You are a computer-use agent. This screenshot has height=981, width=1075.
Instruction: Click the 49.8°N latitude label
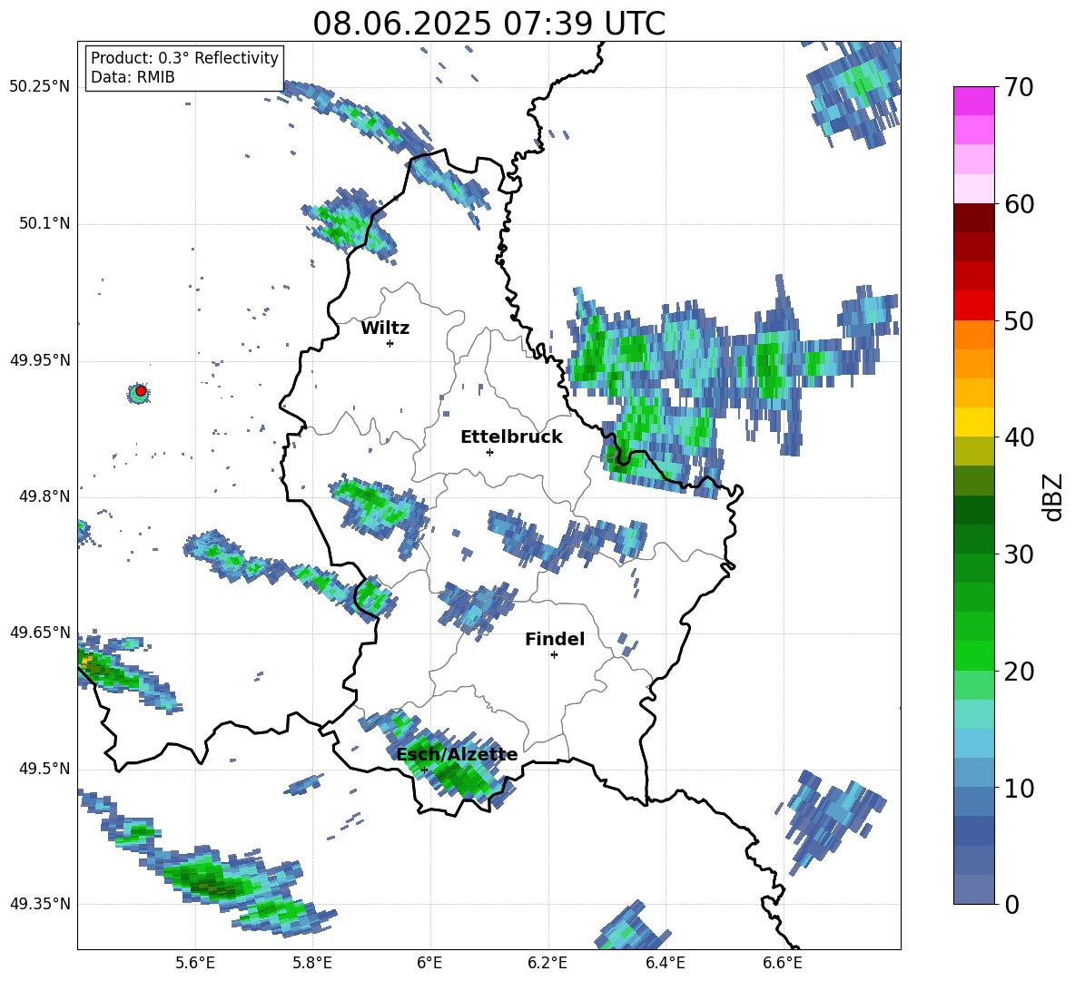[x=44, y=496]
